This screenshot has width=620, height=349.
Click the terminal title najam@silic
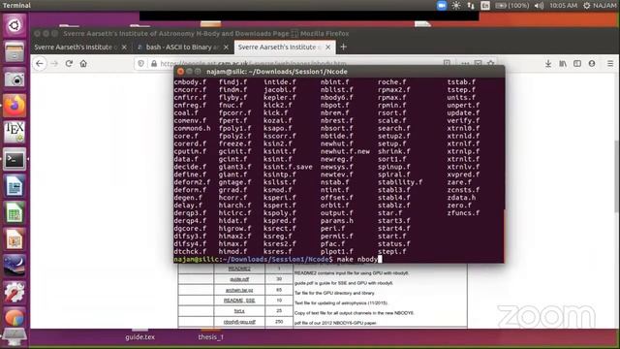coord(277,72)
